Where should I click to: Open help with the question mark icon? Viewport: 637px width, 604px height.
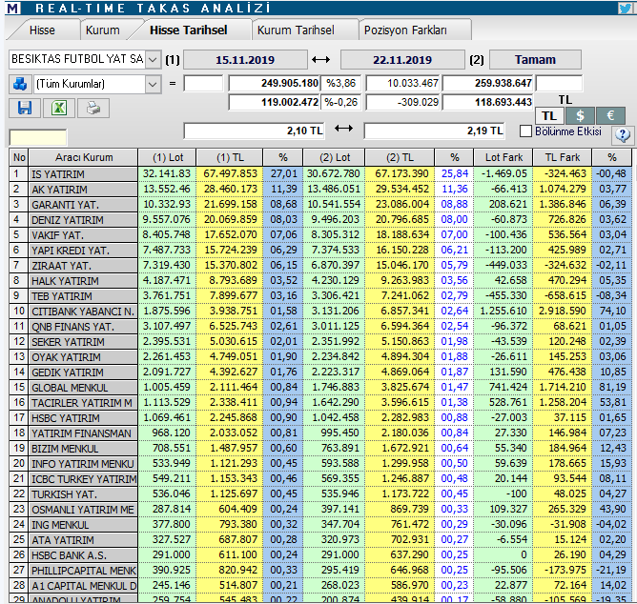(622, 134)
